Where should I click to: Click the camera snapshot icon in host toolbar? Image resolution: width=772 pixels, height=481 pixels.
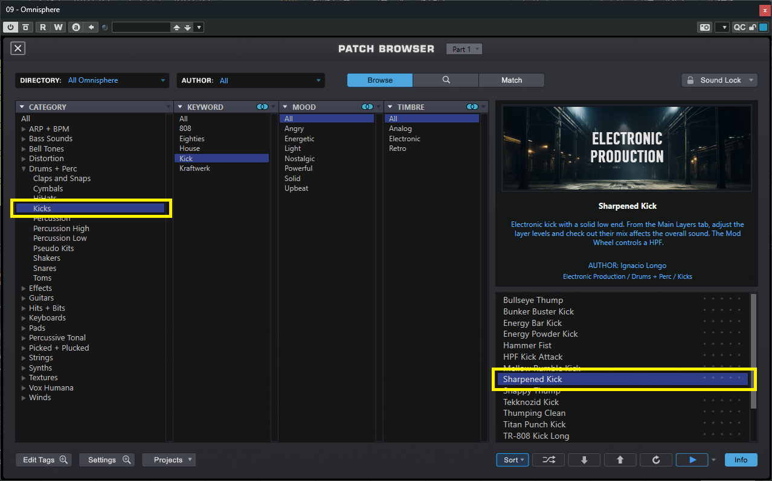[x=704, y=27]
